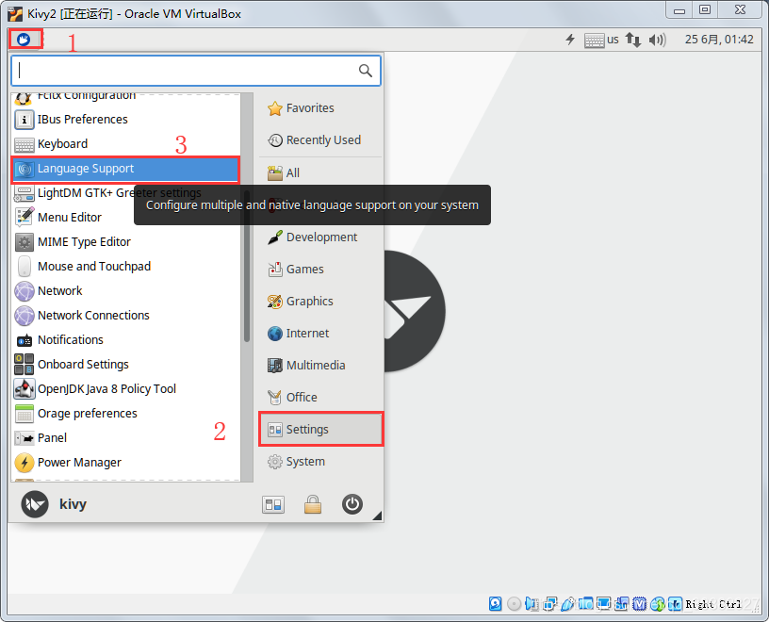Lock the screen with padlock button
This screenshot has width=769, height=622.
pos(313,504)
